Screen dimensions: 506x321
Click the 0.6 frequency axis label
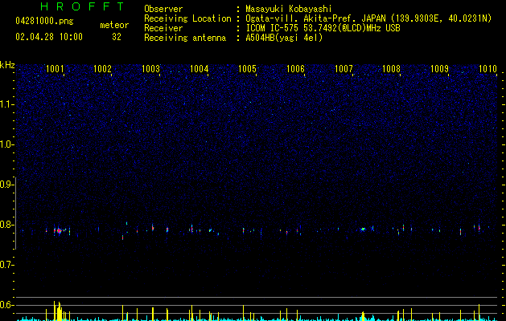[6, 305]
